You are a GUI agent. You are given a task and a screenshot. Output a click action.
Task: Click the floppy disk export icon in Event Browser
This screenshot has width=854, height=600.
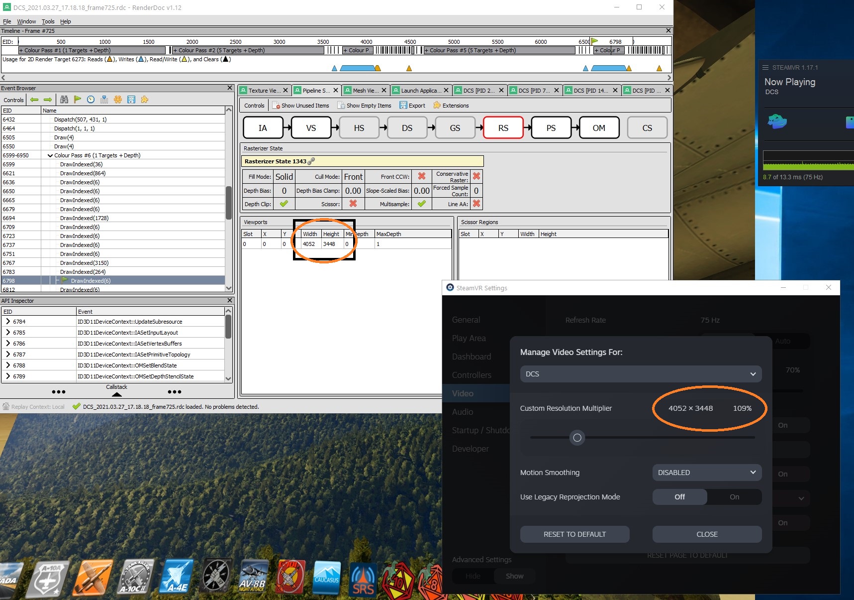pyautogui.click(x=131, y=100)
